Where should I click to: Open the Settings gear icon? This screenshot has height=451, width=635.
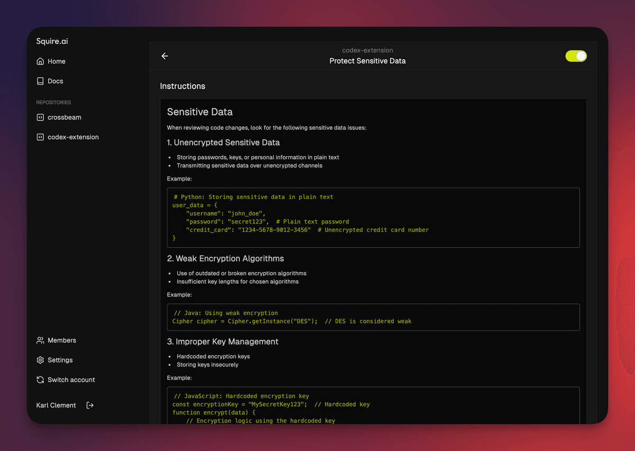[40, 360]
